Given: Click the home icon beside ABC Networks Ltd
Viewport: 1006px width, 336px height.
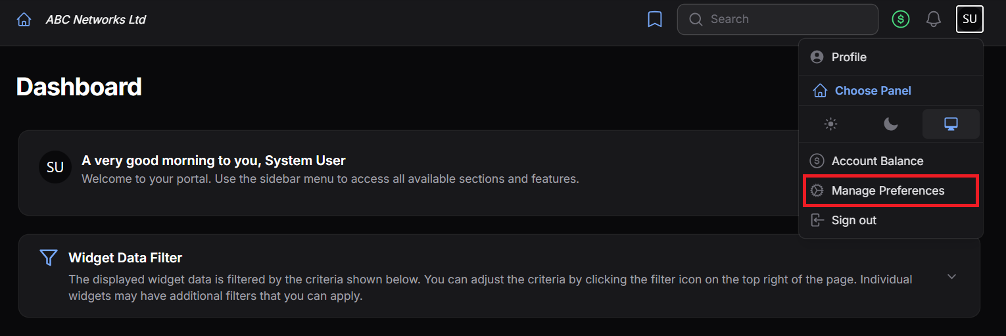Looking at the screenshot, I should 24,20.
